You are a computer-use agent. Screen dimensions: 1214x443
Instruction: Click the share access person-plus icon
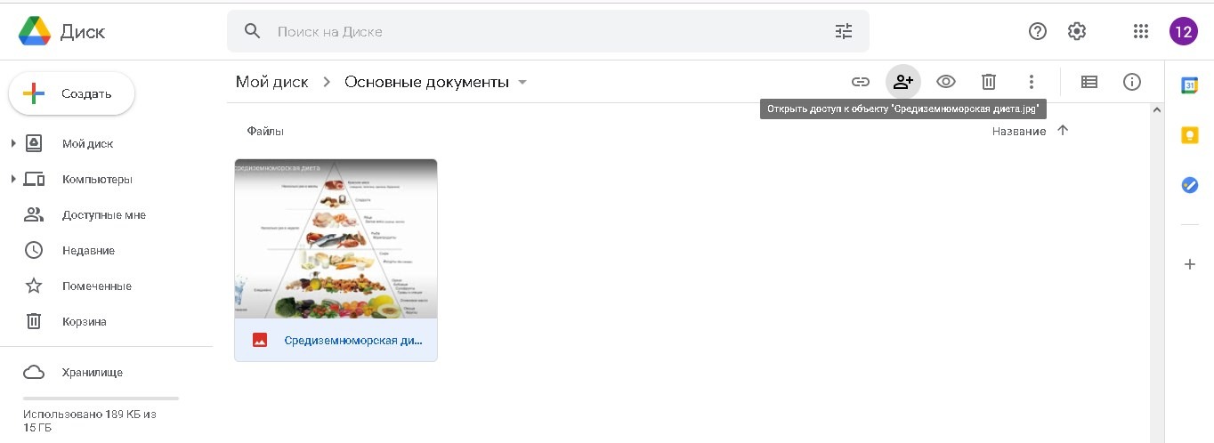click(902, 82)
